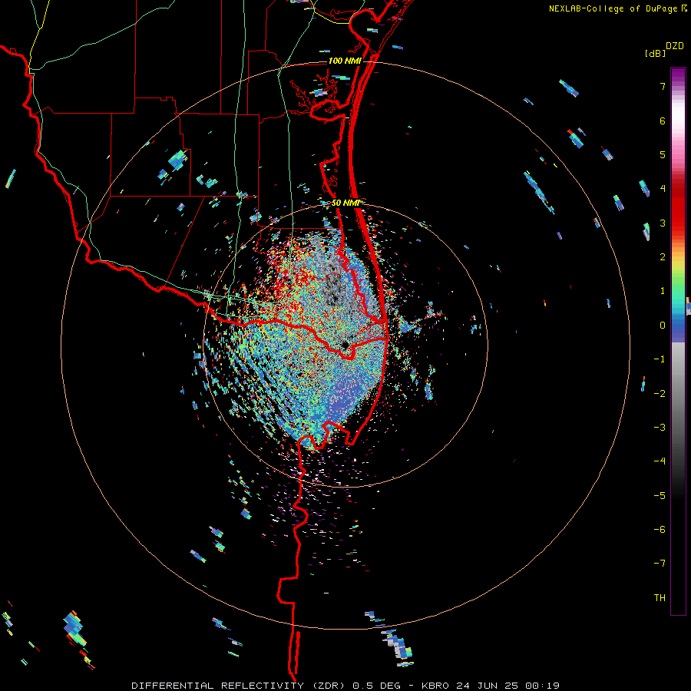This screenshot has height=691, width=691.
Task: Click the 5 value on color scale
Action: click(x=663, y=154)
